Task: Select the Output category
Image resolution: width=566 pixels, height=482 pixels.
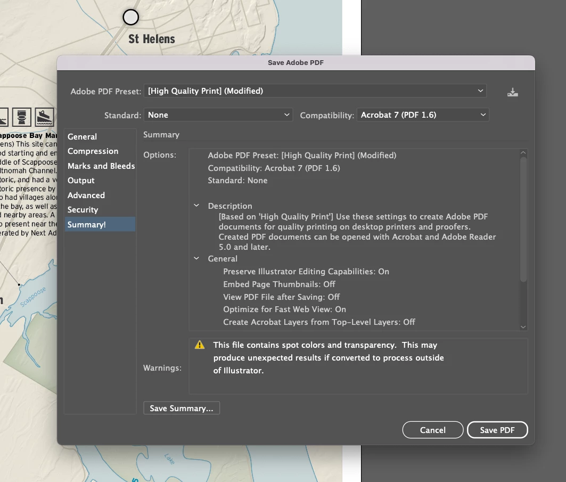Action: pos(100,180)
